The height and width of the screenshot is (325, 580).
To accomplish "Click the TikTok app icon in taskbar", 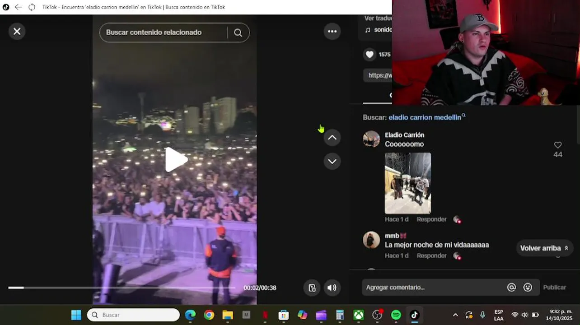I will tap(414, 315).
